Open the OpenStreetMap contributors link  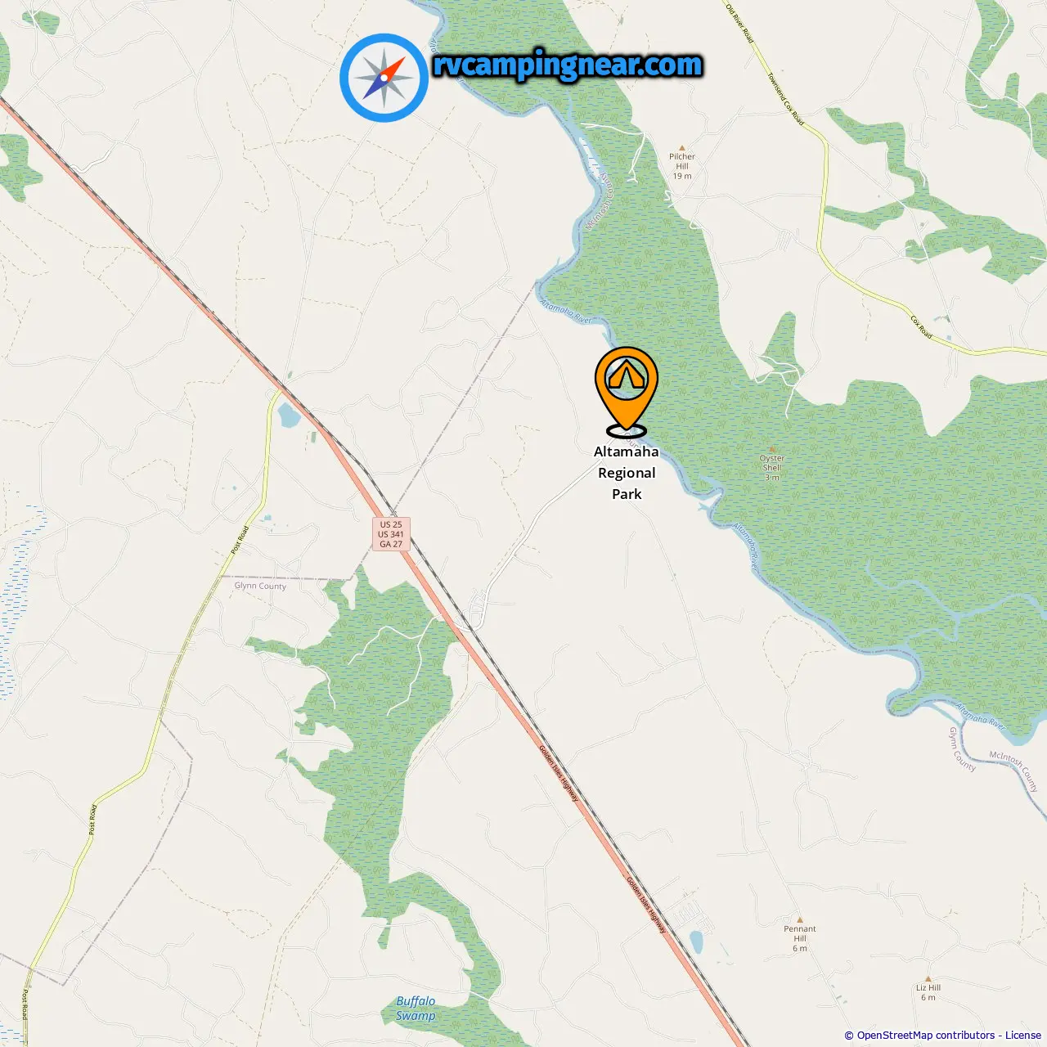point(926,1036)
